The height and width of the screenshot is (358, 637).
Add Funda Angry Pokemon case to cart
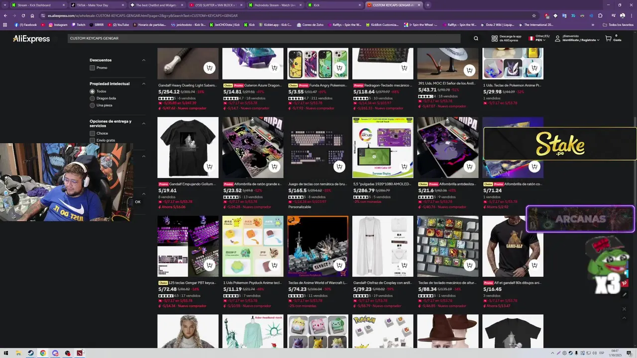click(339, 68)
